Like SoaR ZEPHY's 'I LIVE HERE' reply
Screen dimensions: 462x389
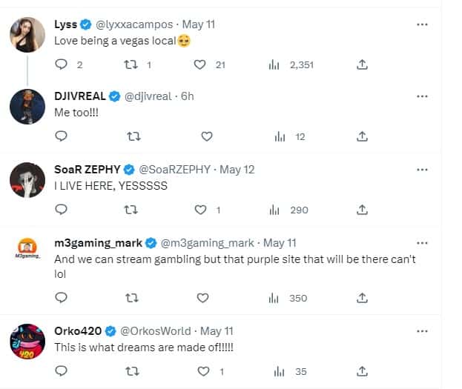199,210
